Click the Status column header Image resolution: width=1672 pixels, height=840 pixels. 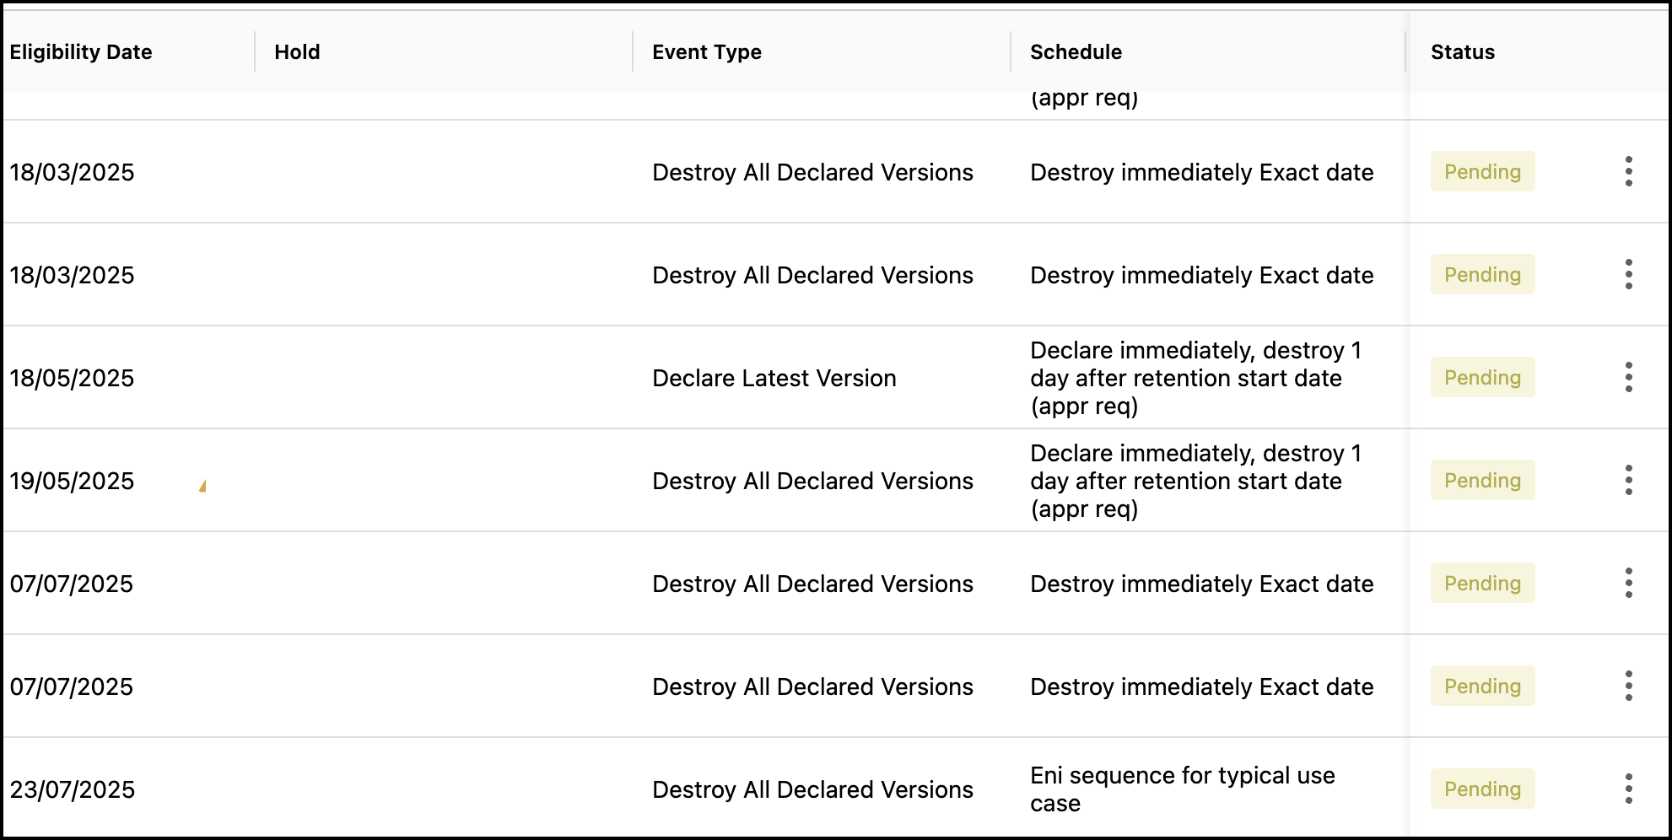(1462, 52)
